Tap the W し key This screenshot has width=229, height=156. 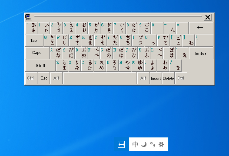pyautogui.click(x=63, y=40)
